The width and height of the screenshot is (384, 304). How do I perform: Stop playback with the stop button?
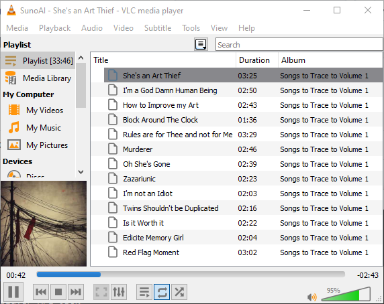click(58, 292)
